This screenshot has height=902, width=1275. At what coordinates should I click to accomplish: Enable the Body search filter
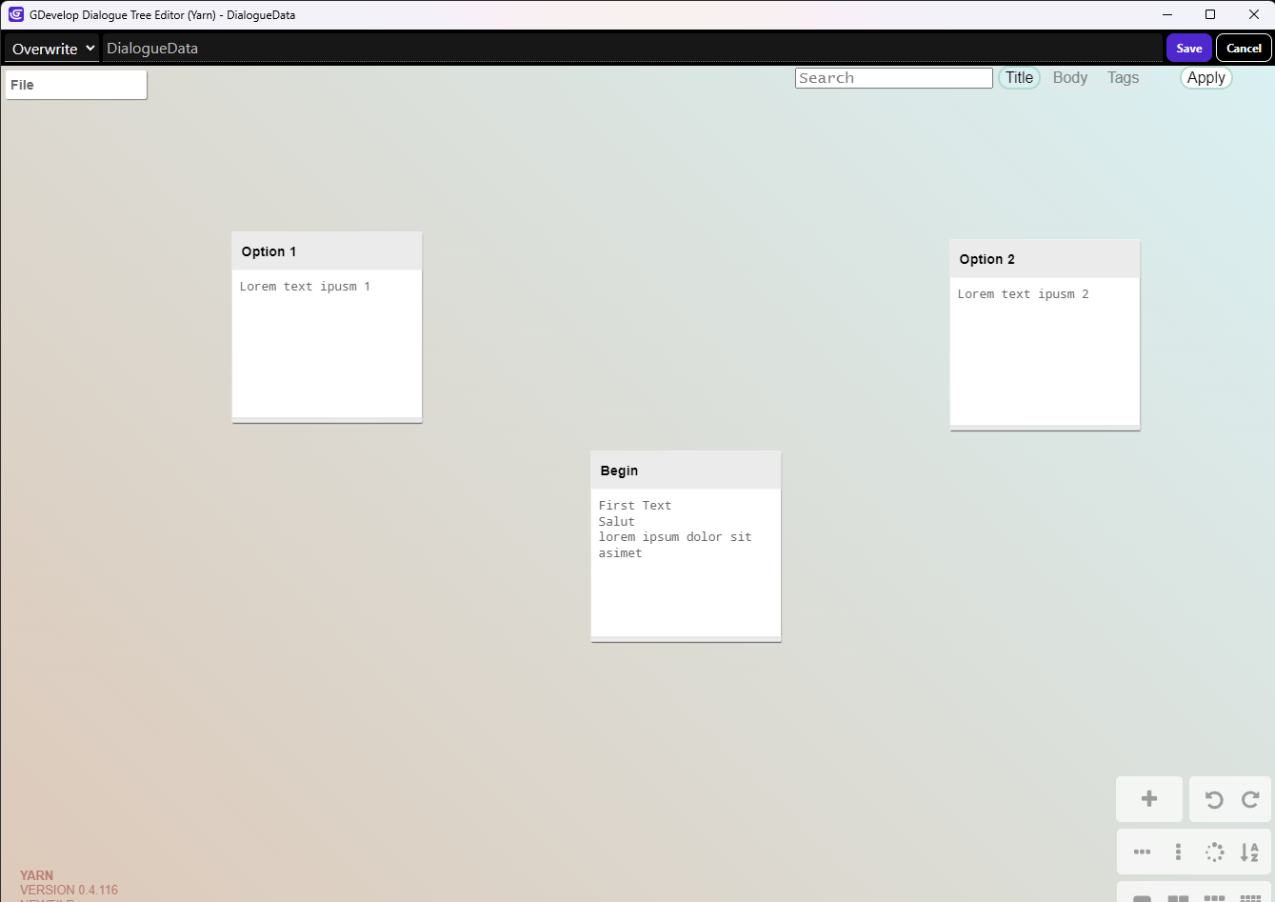1070,77
